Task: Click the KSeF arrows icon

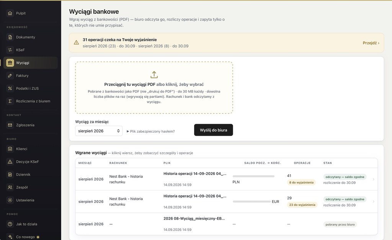Action: coord(10,50)
